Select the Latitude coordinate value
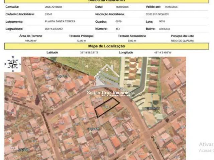The height and width of the screenshot is (160, 214). [89, 53]
